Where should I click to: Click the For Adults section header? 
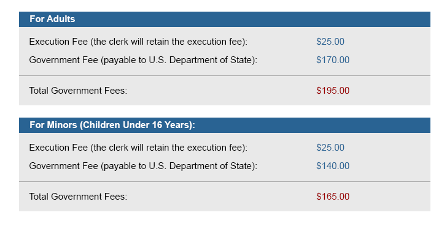225,19
